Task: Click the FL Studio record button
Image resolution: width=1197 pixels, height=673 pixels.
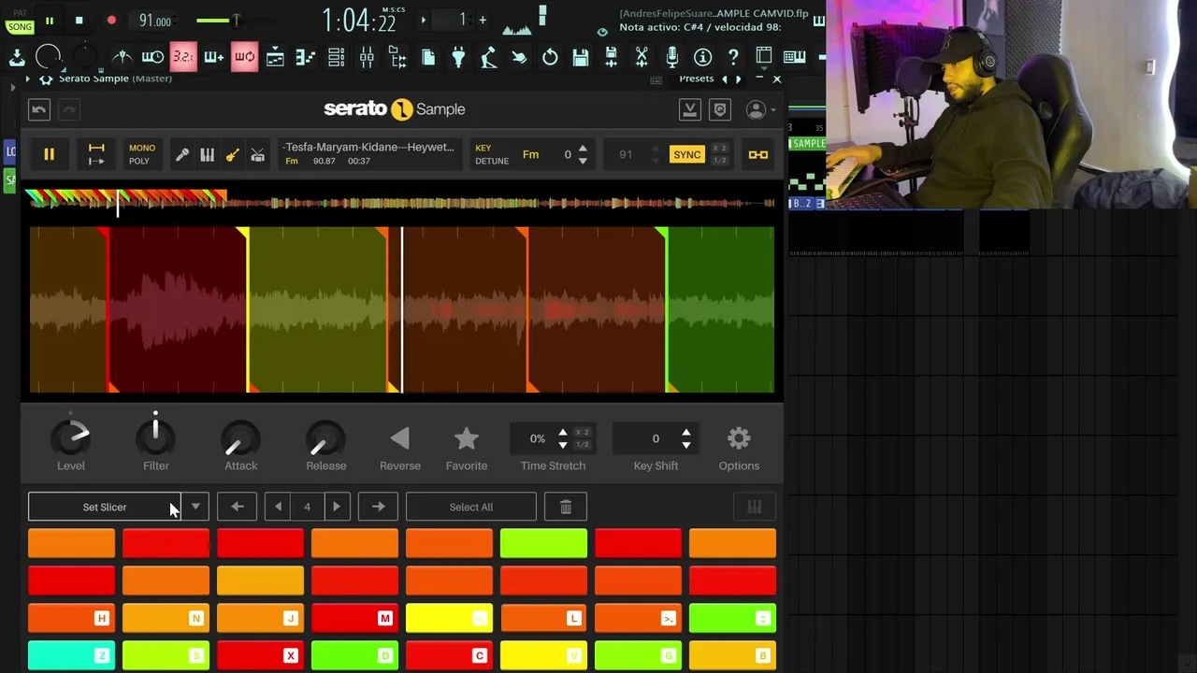Action: pyautogui.click(x=111, y=21)
